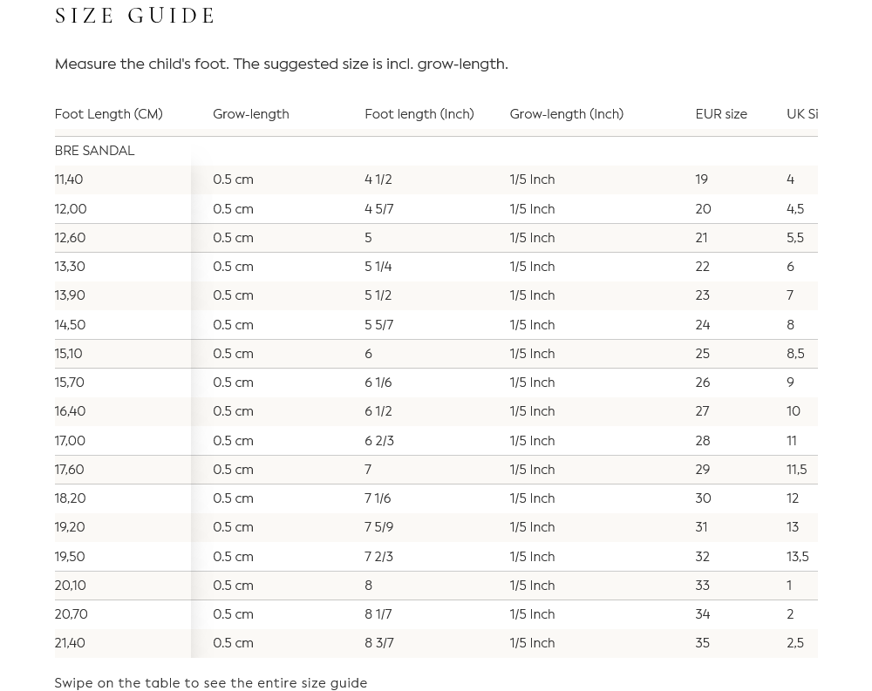
Task: Select the EUR size 24 cell
Action: coord(702,325)
